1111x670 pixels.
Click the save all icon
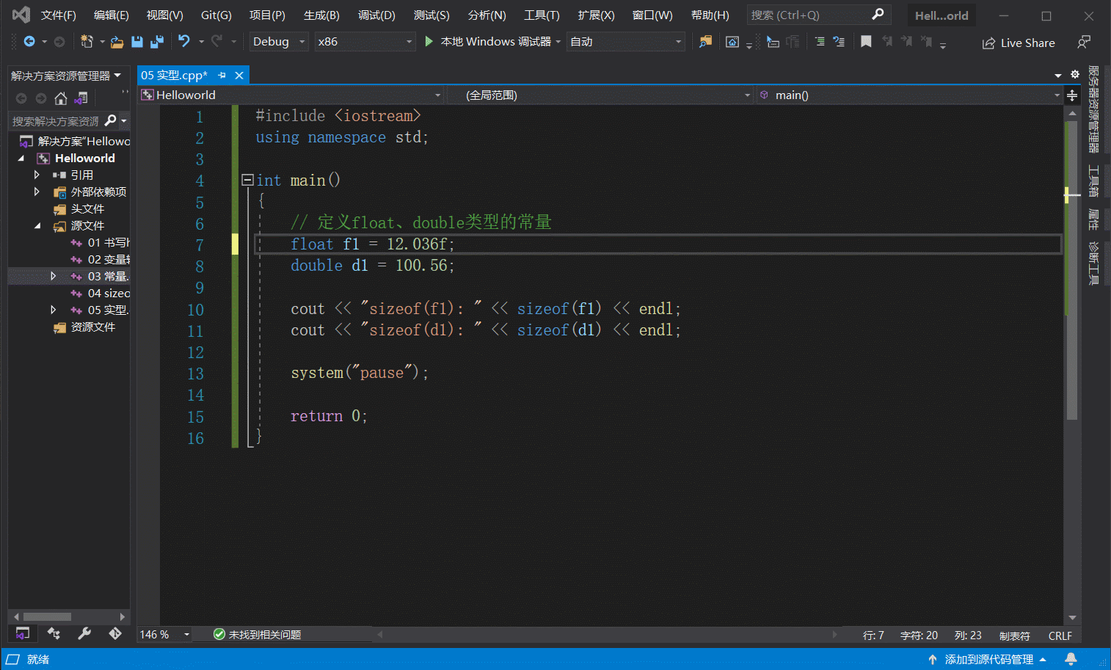pyautogui.click(x=156, y=42)
